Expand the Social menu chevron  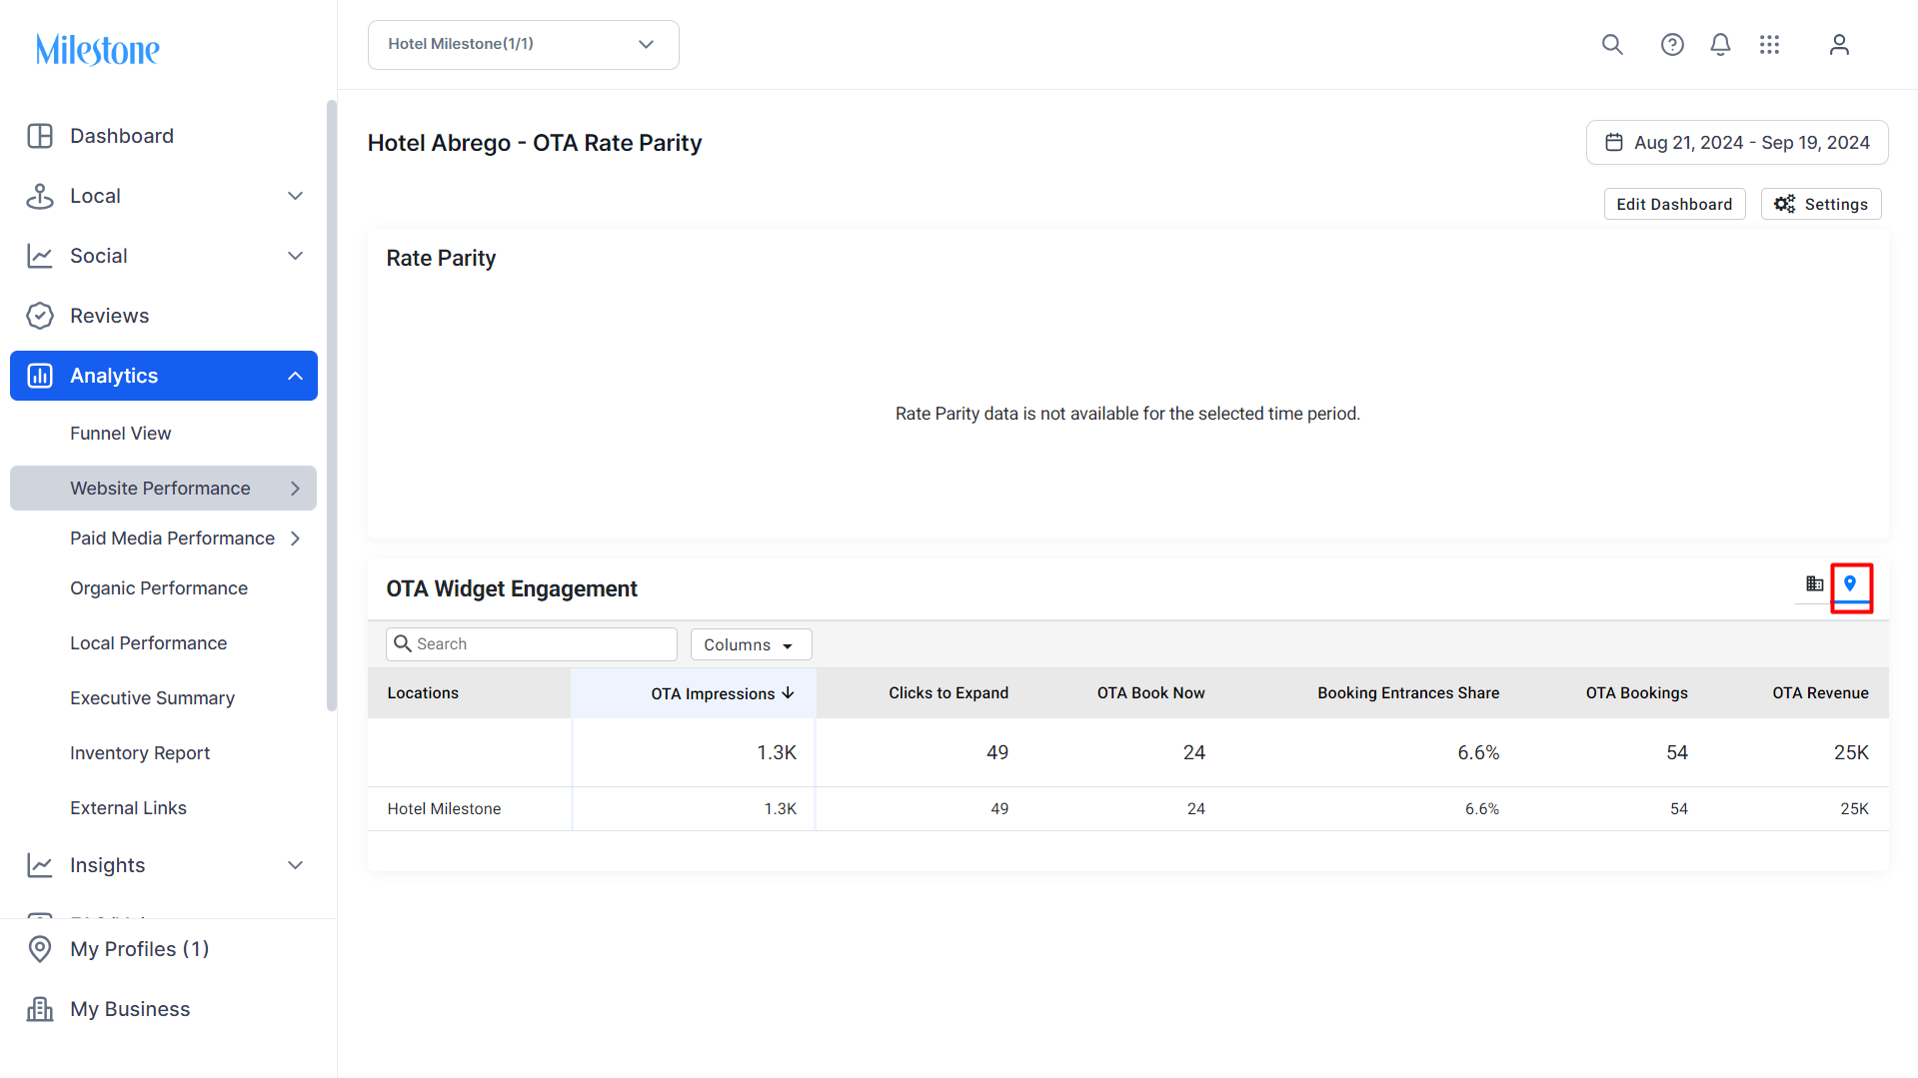tap(295, 256)
